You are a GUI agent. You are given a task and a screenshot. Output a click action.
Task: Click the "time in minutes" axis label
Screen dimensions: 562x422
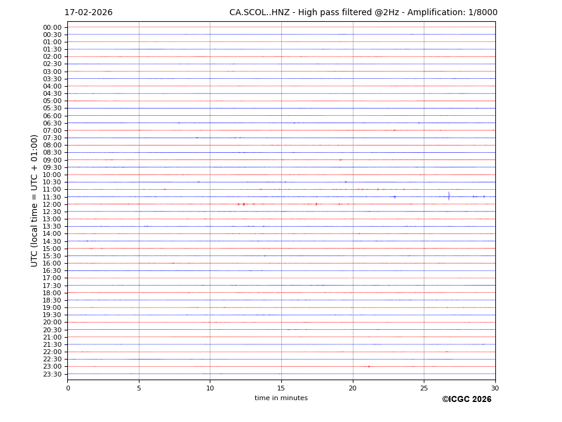(x=281, y=398)
